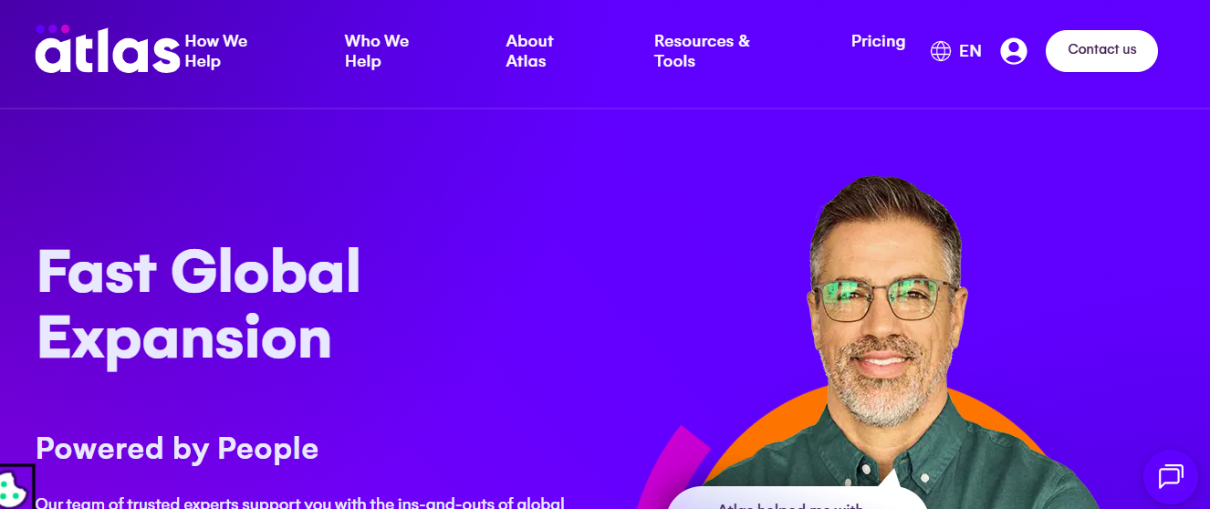The image size is (1210, 509).
Task: Click the trusted experts paragraph text
Action: [300, 503]
